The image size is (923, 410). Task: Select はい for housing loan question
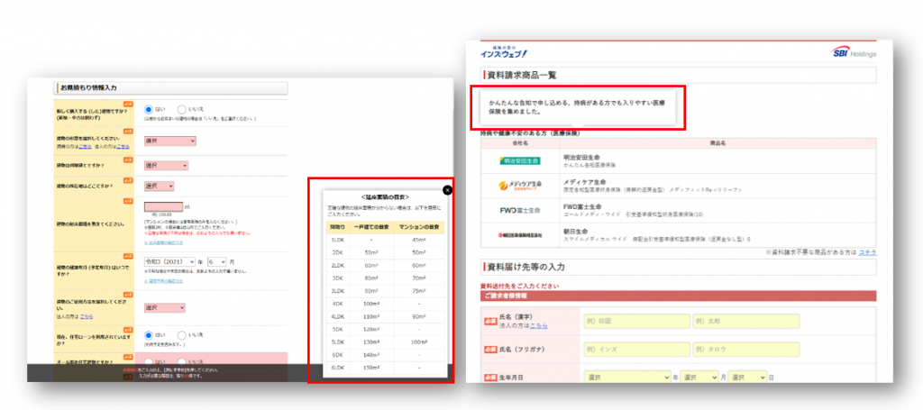point(149,334)
